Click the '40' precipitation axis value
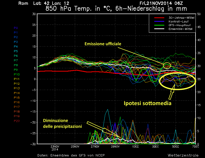The image size is (205, 158). pyautogui.click(x=199, y=40)
